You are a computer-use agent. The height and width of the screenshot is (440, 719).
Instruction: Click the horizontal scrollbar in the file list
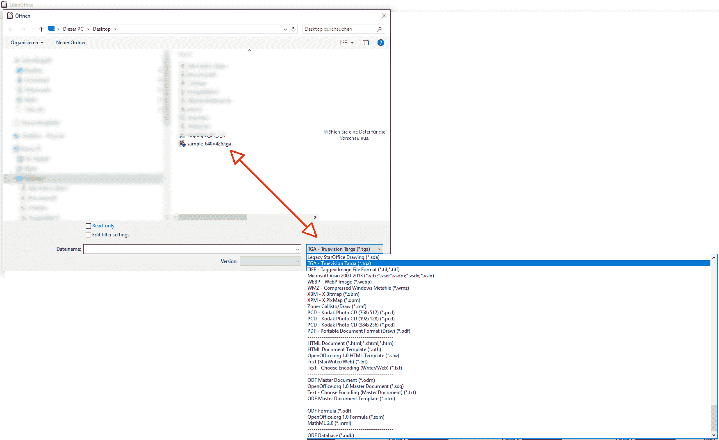[x=213, y=218]
